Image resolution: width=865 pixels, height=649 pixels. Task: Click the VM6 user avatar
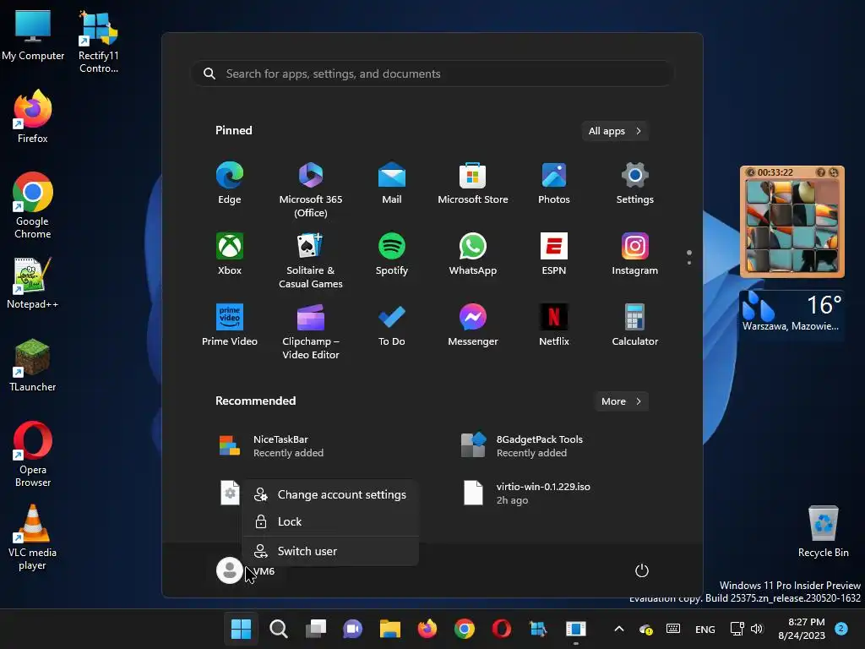pos(230,570)
